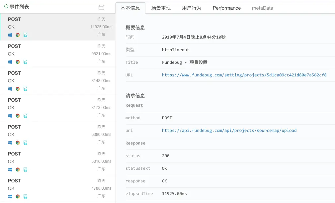335x203 pixels.
Task: Click the refresh icon beside 事件列表
Action: tap(6, 6)
